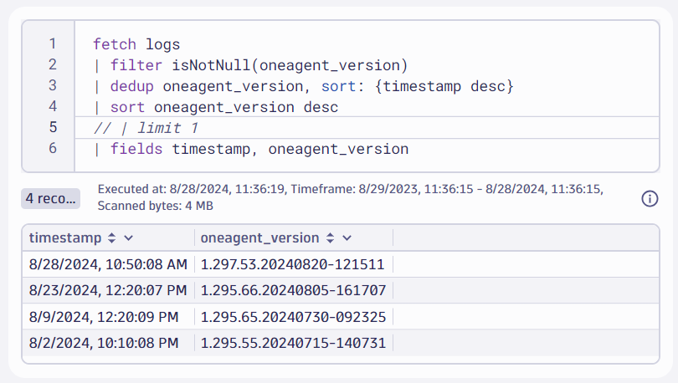Open the timestamp column dropdown chevron
678x383 pixels.
128,237
